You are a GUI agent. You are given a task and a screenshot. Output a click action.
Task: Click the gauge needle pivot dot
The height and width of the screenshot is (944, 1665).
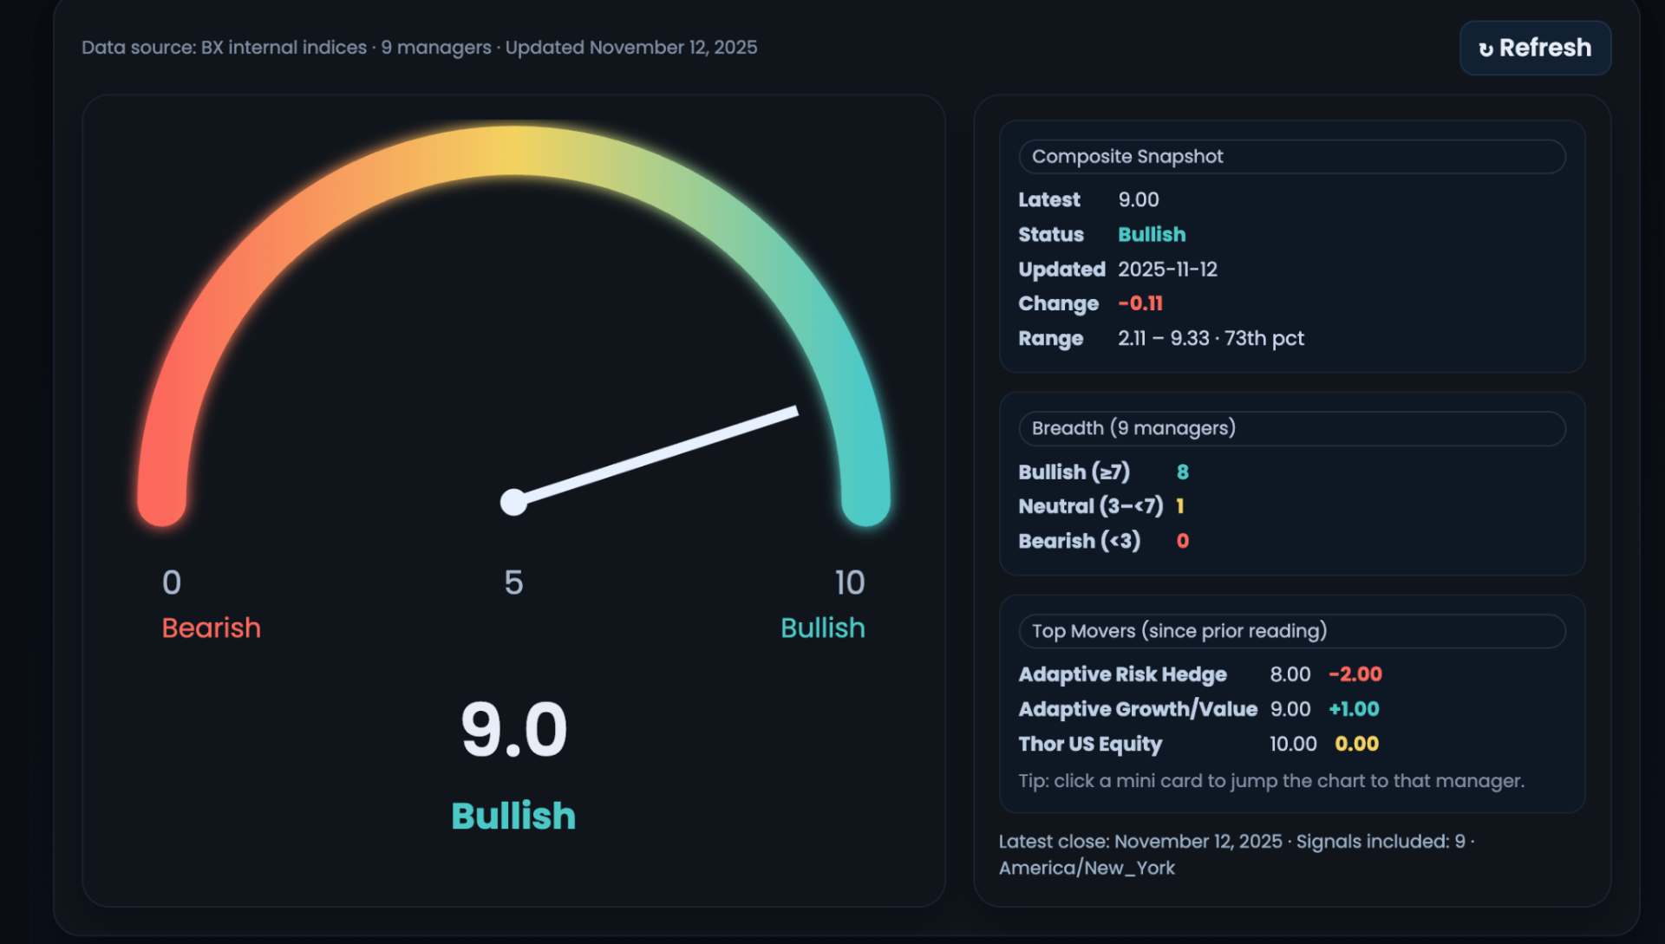pos(513,502)
